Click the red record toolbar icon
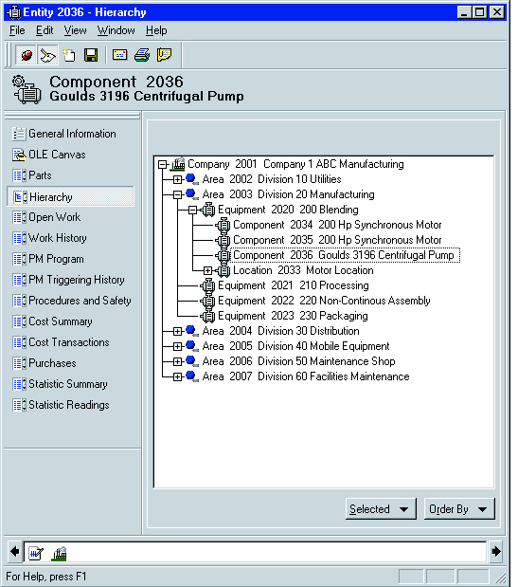 point(27,55)
